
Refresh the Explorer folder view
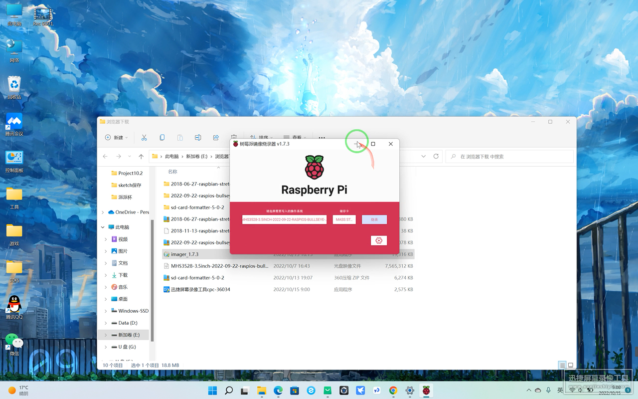click(x=436, y=157)
